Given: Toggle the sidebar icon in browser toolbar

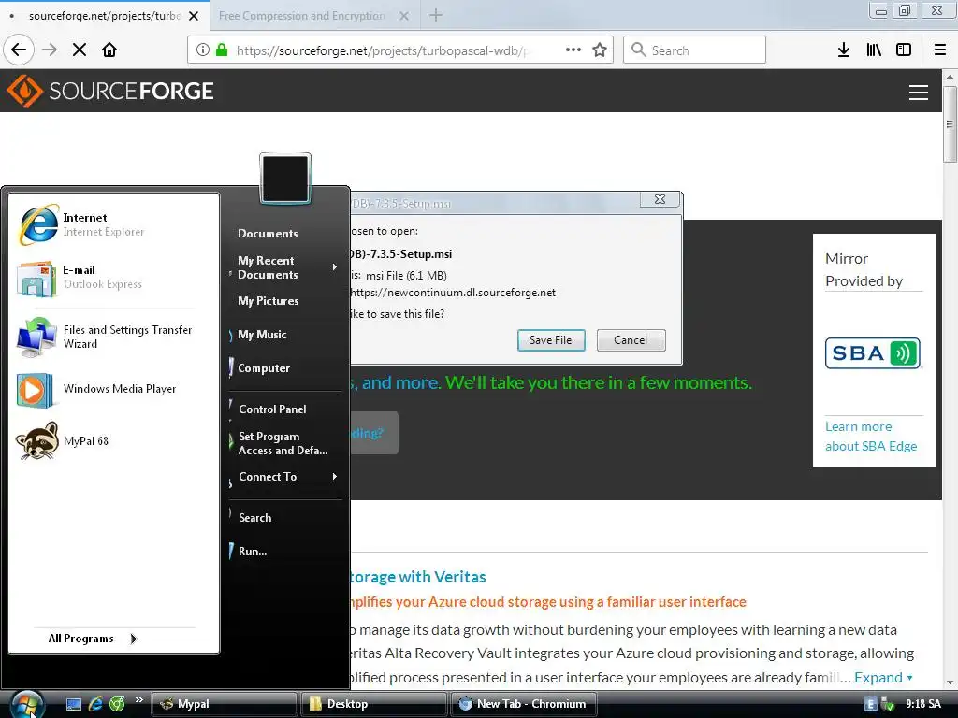Looking at the screenshot, I should (x=904, y=50).
